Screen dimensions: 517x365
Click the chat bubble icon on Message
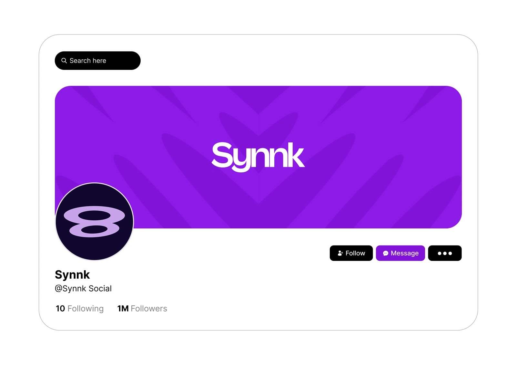click(386, 253)
